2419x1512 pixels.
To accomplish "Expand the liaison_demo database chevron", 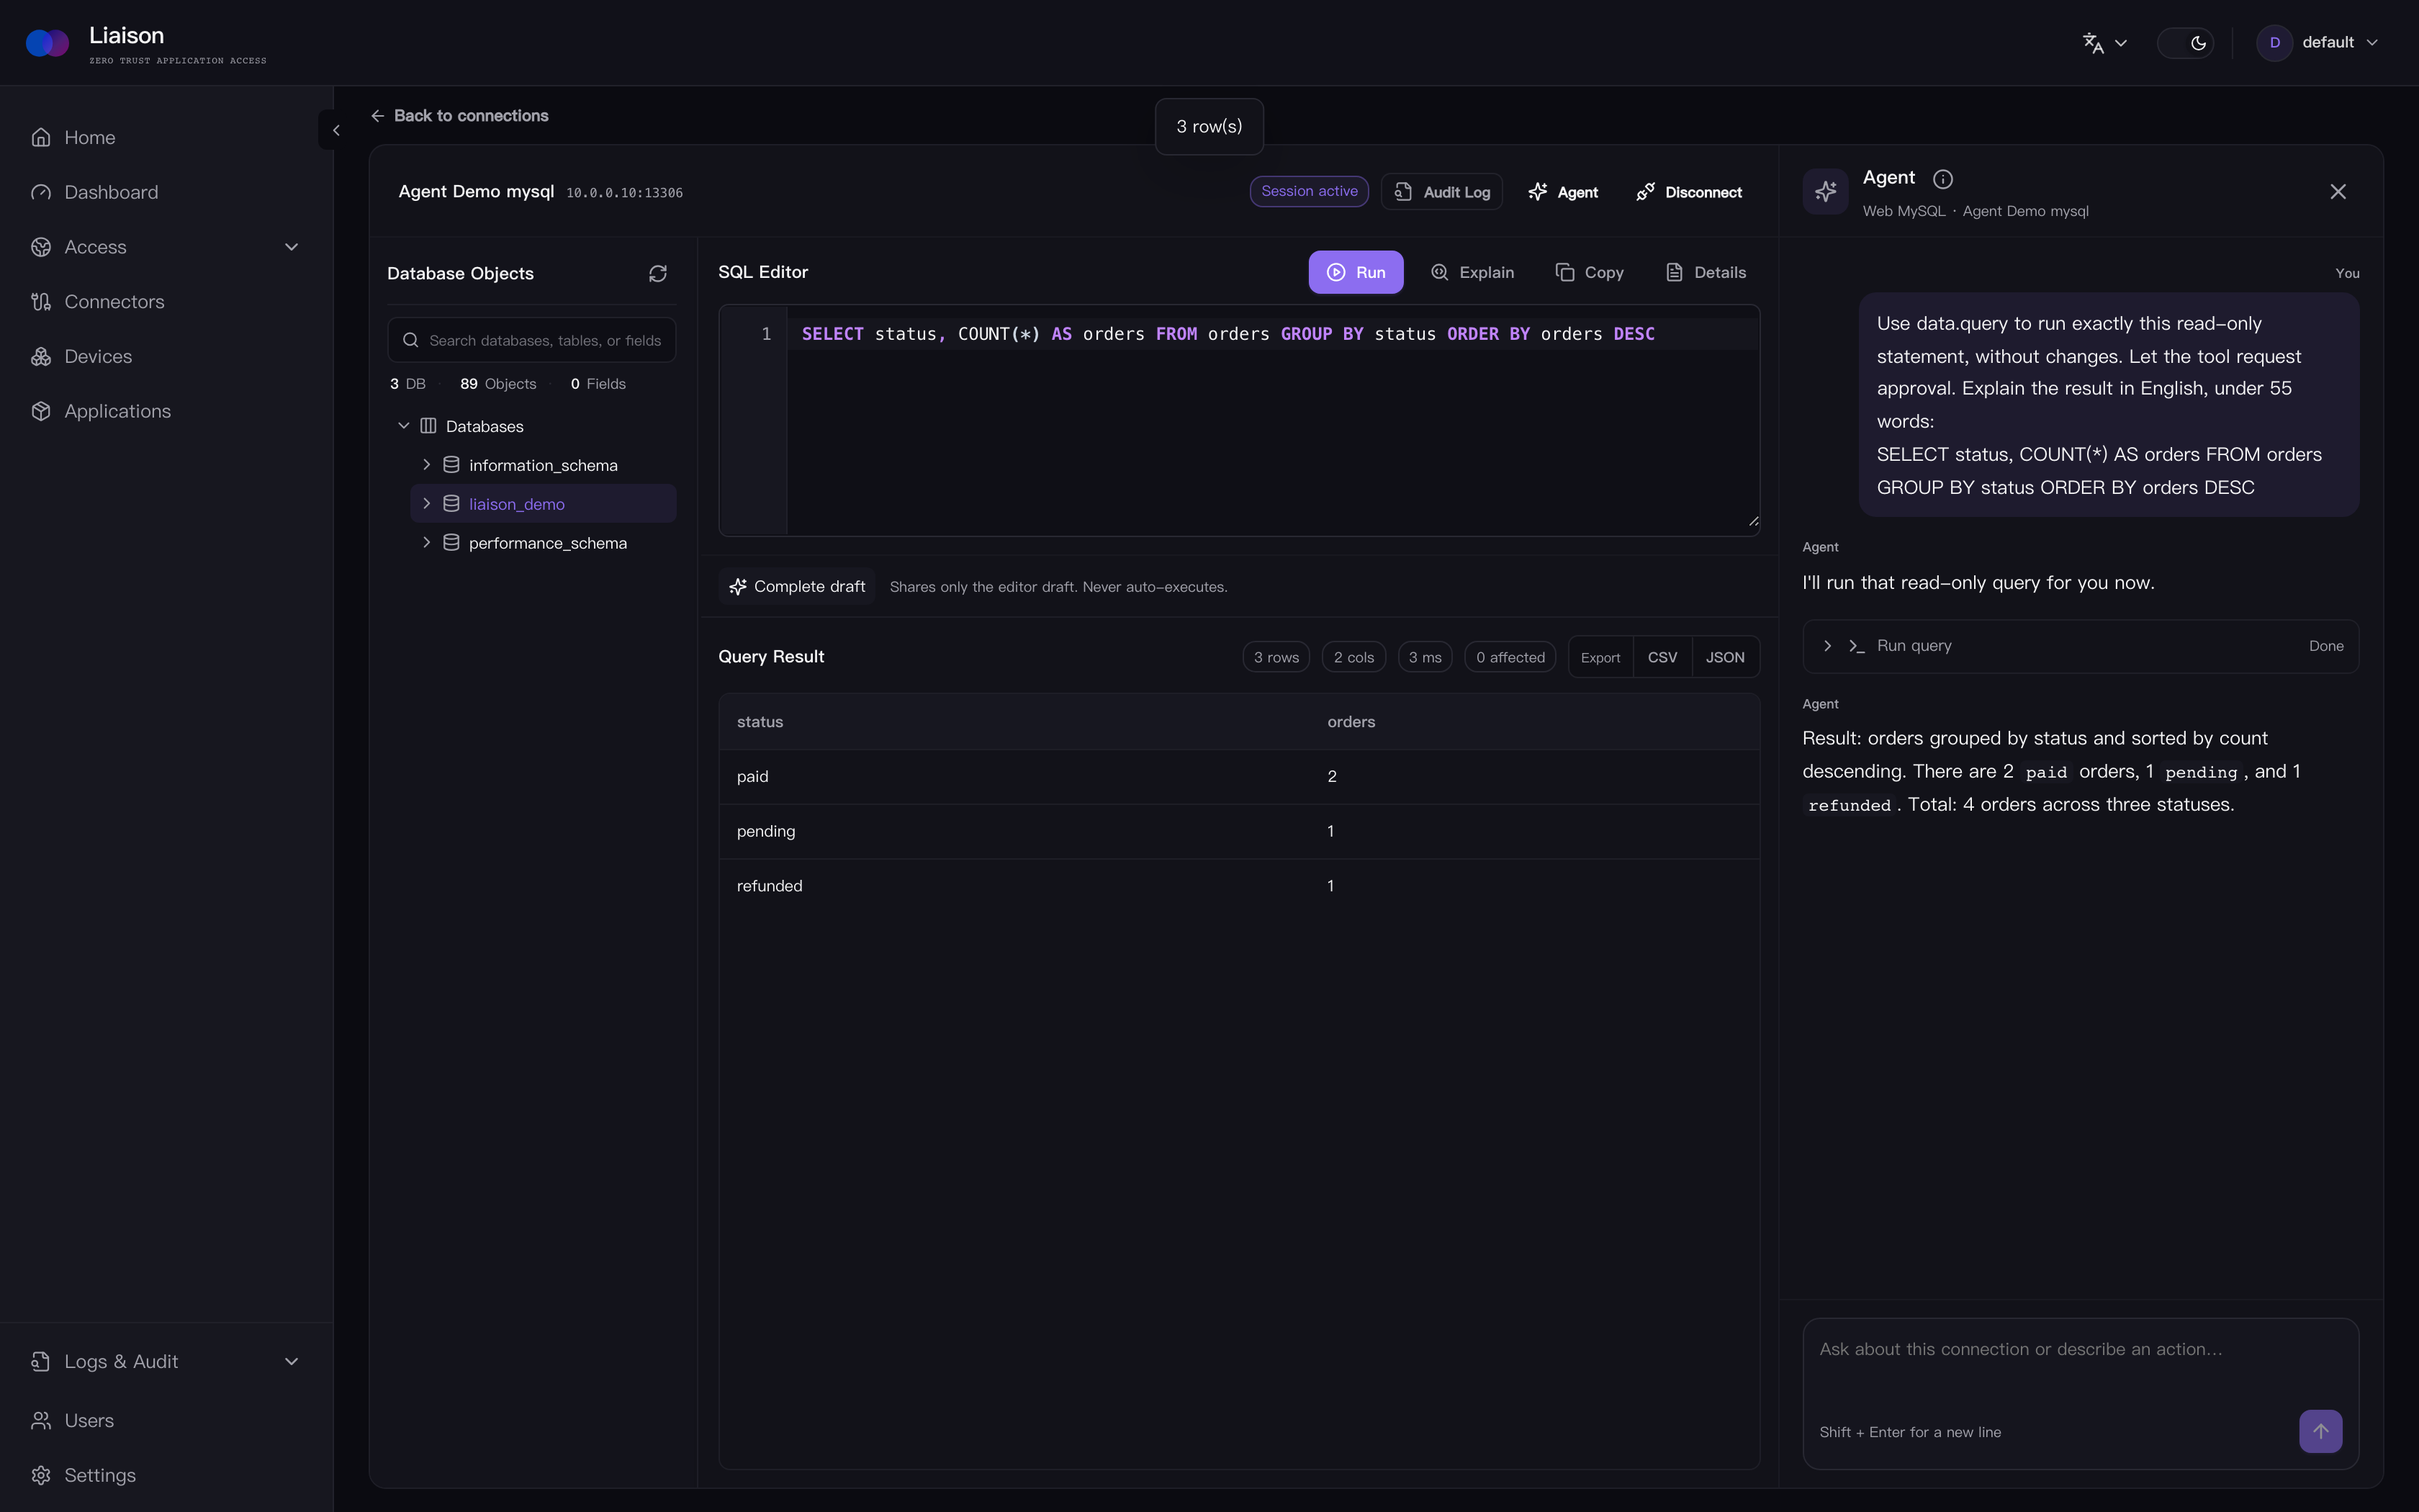I will pyautogui.click(x=425, y=504).
